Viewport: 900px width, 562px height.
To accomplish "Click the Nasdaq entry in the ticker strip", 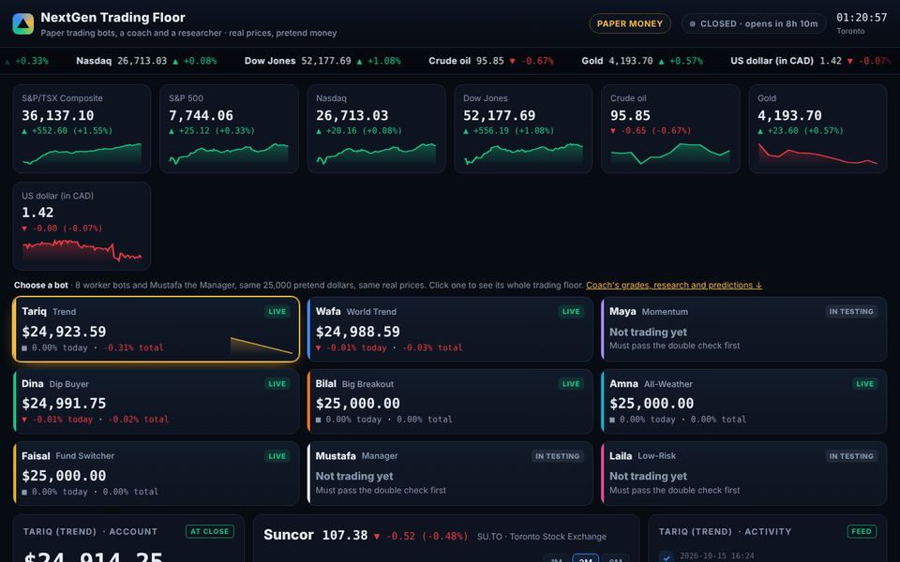I will tap(146, 61).
